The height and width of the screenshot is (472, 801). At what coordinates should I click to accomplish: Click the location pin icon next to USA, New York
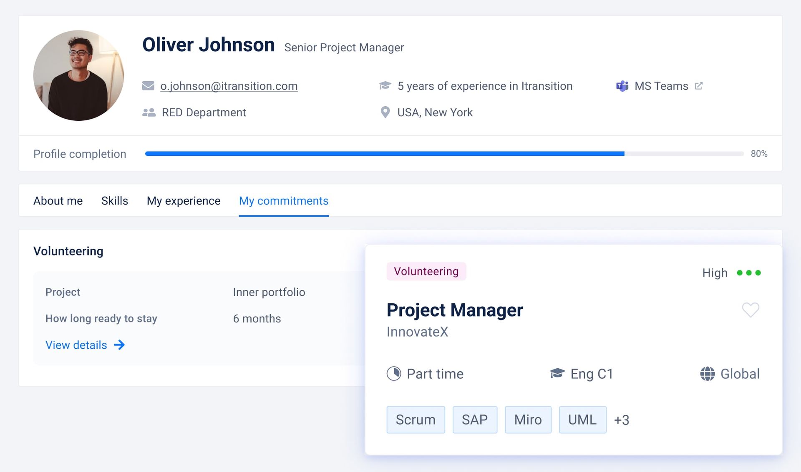386,112
